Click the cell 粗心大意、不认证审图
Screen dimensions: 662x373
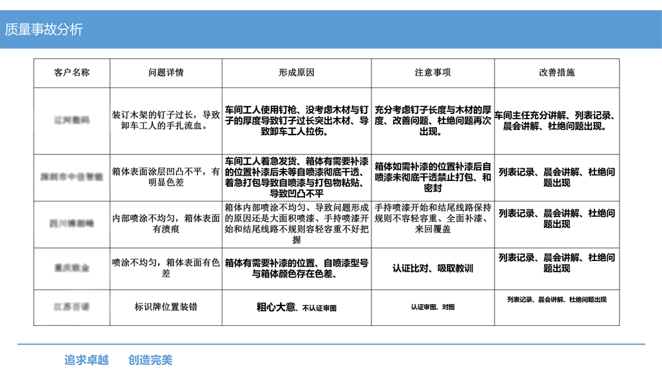pyautogui.click(x=297, y=307)
